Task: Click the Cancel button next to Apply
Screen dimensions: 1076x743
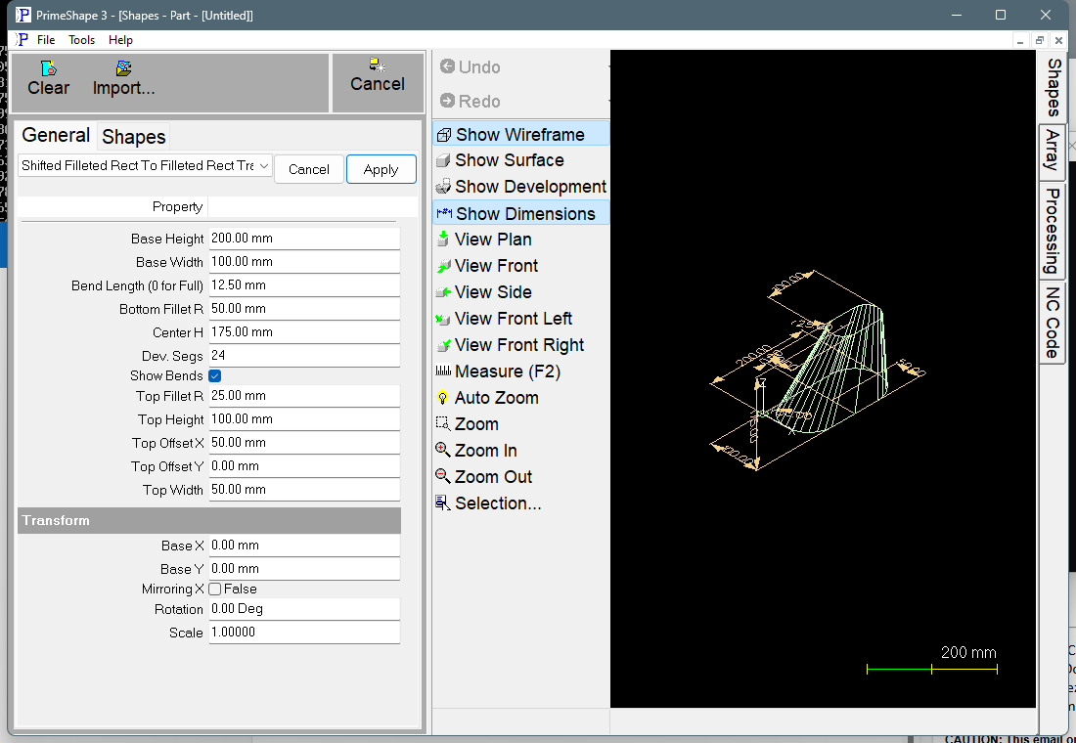Action: (309, 169)
